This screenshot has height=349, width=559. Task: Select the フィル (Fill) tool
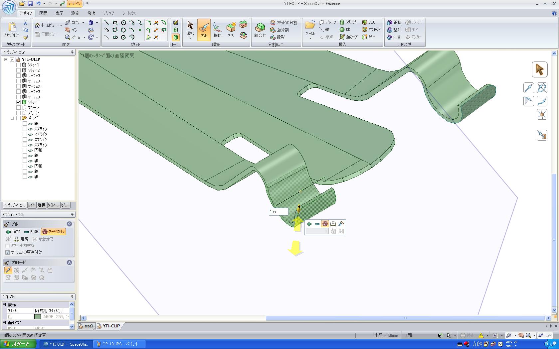tap(231, 29)
